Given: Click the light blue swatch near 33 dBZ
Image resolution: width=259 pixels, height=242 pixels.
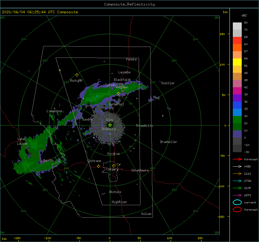Looking at the screenshot, I should pos(237,112).
